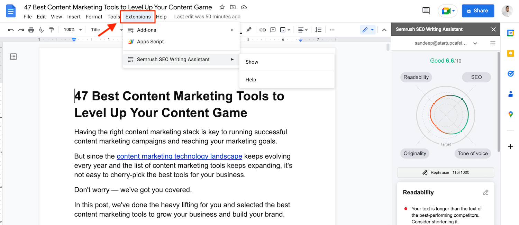Open the Apps Script item

coord(150,42)
